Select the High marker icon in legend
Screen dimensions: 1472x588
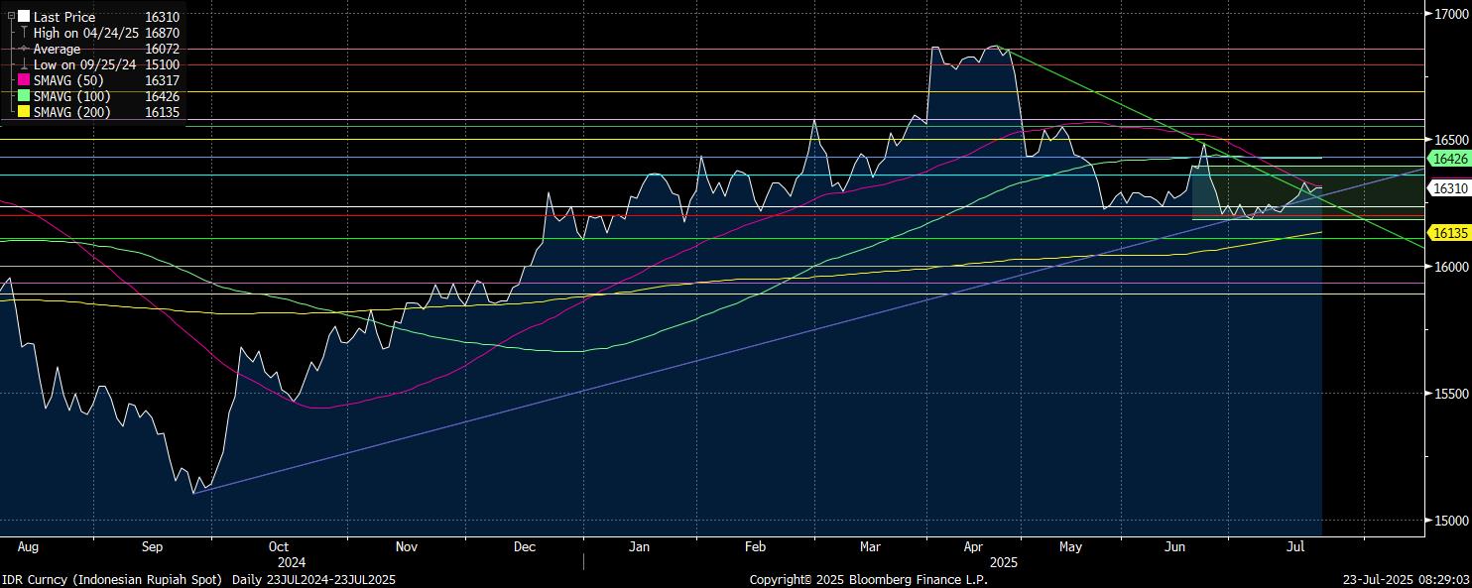click(24, 33)
